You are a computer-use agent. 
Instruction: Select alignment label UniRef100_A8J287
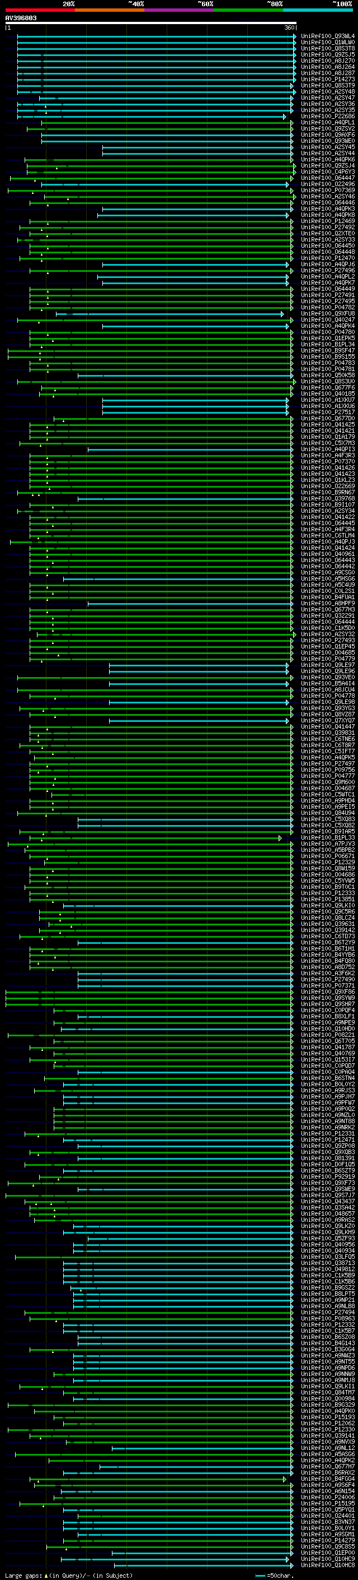point(327,73)
